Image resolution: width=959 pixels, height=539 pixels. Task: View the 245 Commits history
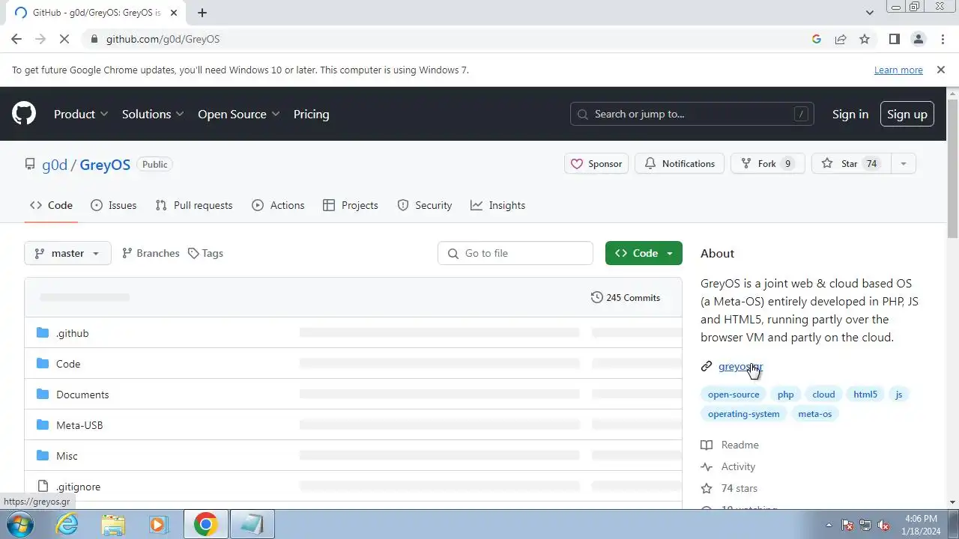pyautogui.click(x=626, y=297)
